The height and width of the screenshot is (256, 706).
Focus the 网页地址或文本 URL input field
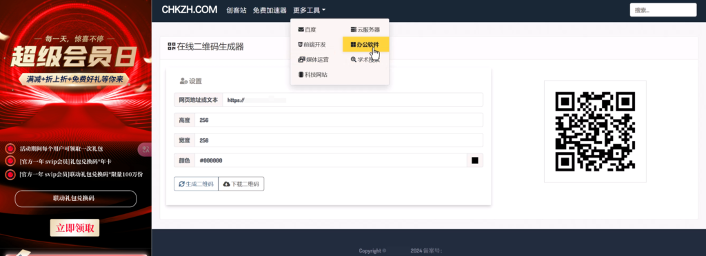[x=352, y=100]
